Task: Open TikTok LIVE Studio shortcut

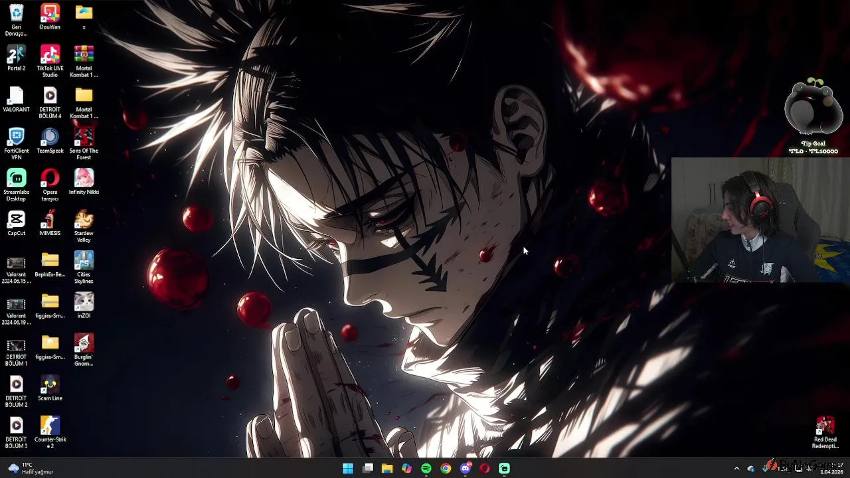Action: tap(50, 62)
